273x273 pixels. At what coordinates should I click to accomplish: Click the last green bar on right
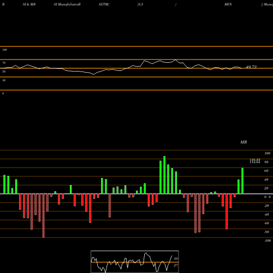click(242, 181)
